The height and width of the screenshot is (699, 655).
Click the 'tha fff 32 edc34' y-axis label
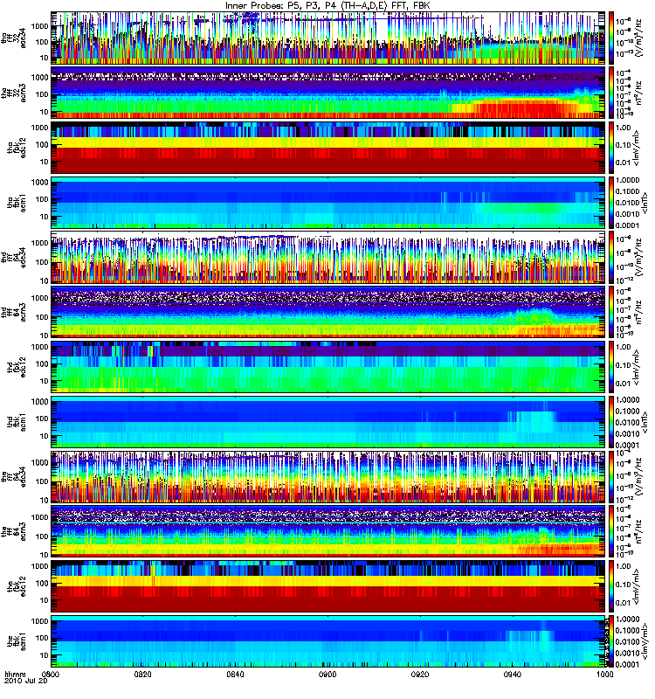(x=13, y=38)
